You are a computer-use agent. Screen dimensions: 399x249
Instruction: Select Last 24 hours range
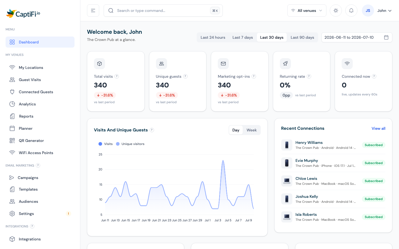[213, 37]
